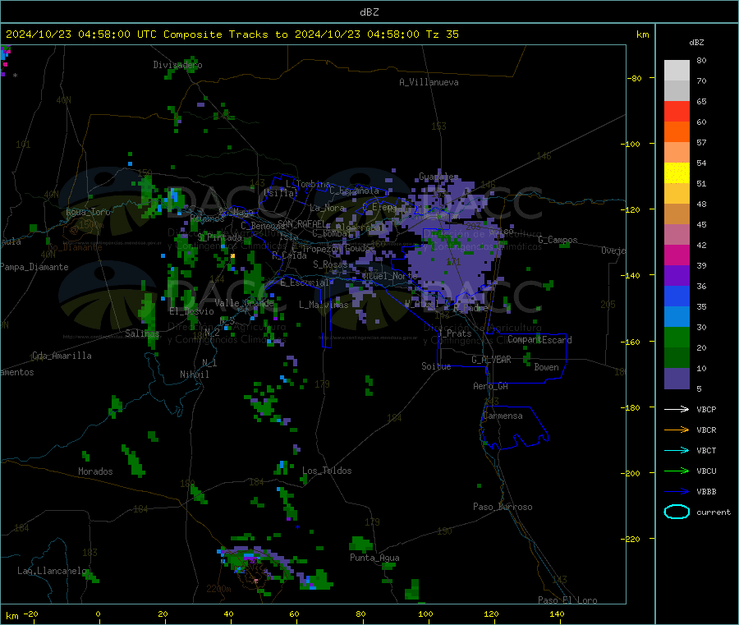Click the A_Villanueva map label
The width and height of the screenshot is (739, 625).
tap(429, 82)
